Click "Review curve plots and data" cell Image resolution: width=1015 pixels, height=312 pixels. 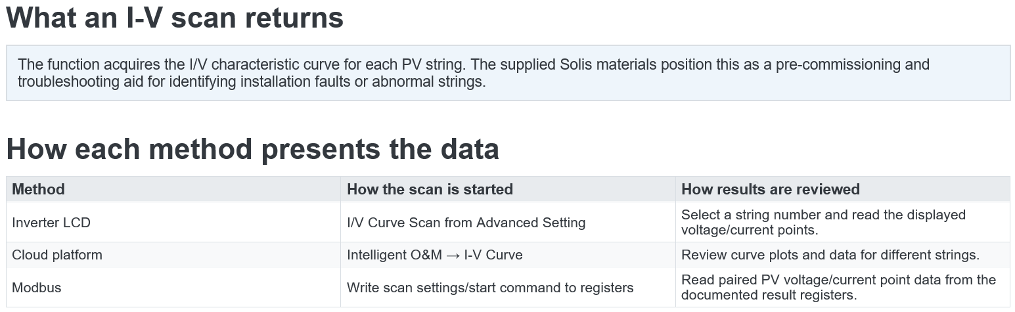[842, 254]
